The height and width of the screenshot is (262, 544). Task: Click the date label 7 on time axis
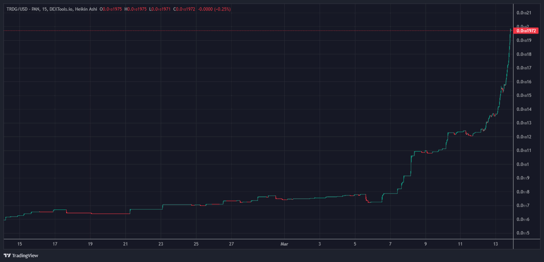pos(390,243)
